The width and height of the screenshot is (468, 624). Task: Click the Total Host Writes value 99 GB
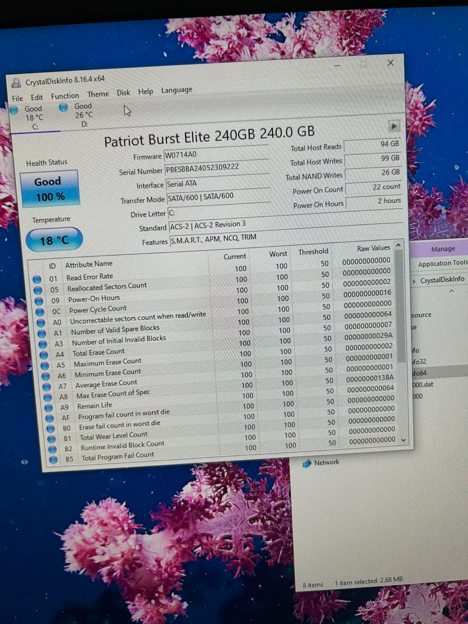(373, 159)
